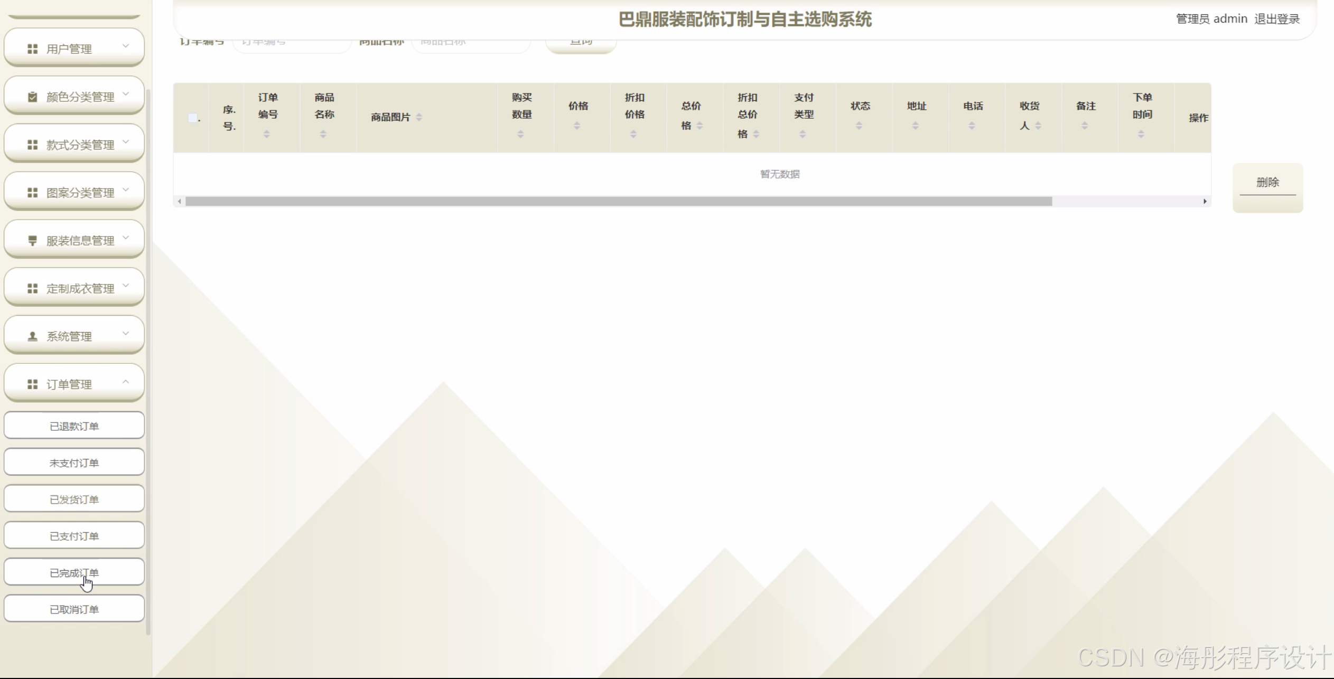1334x679 pixels.
Task: Click the 退出登录 link
Action: 1276,19
